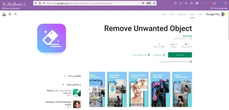Open the Firefox Downloads icon

click(x=181, y=3)
